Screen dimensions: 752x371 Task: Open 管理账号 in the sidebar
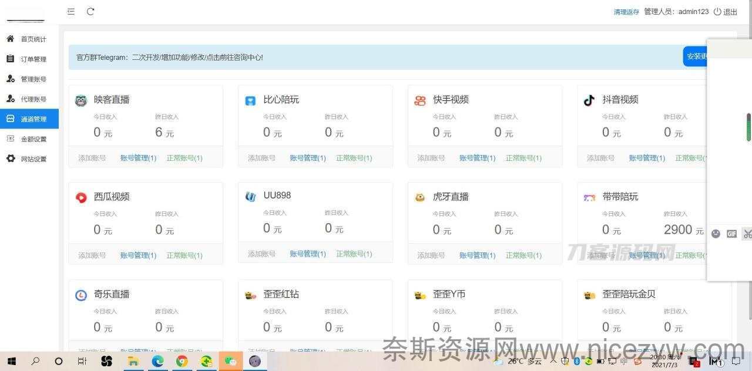[29, 79]
